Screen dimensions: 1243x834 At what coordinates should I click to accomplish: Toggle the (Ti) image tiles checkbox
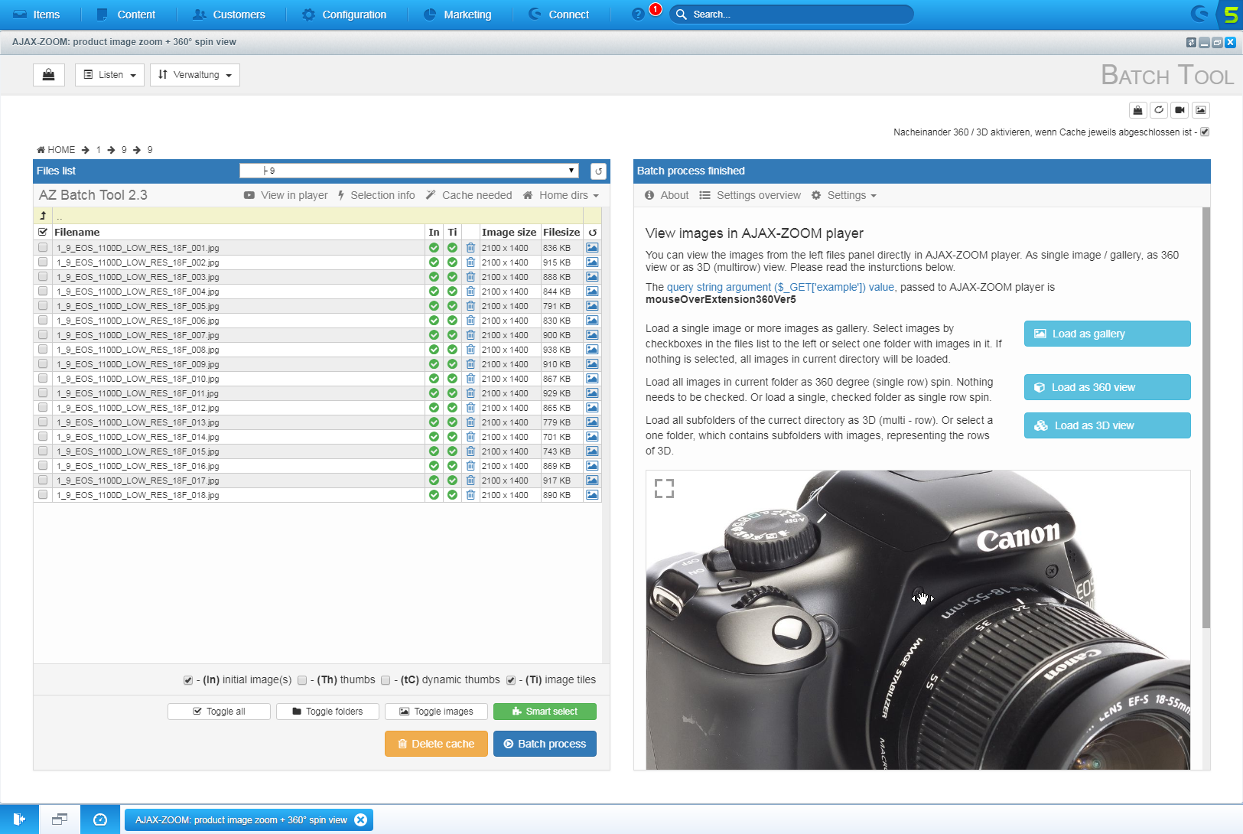(511, 680)
